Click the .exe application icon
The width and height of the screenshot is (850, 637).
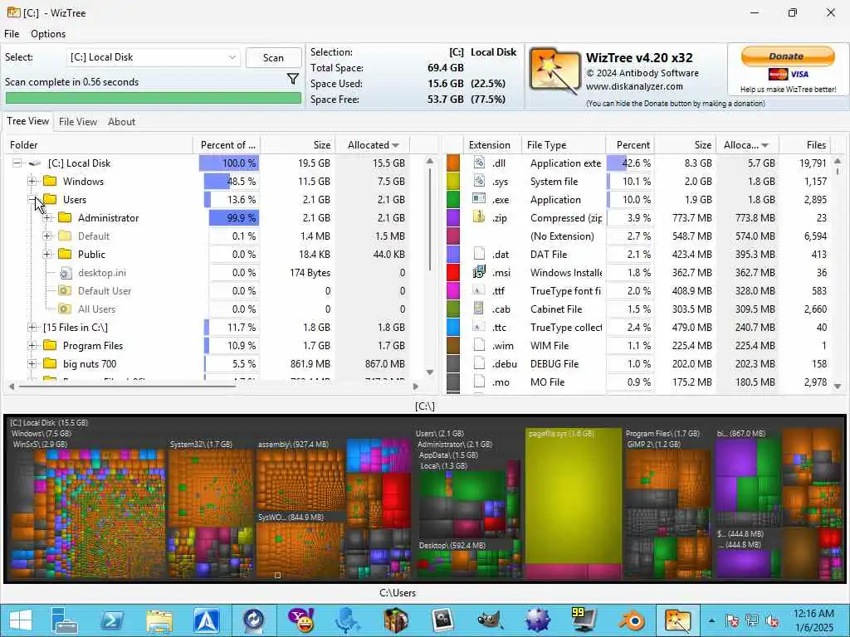click(479, 199)
